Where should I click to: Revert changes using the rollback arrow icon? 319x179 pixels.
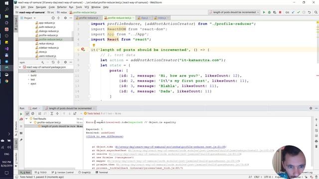pyautogui.click(x=309, y=12)
